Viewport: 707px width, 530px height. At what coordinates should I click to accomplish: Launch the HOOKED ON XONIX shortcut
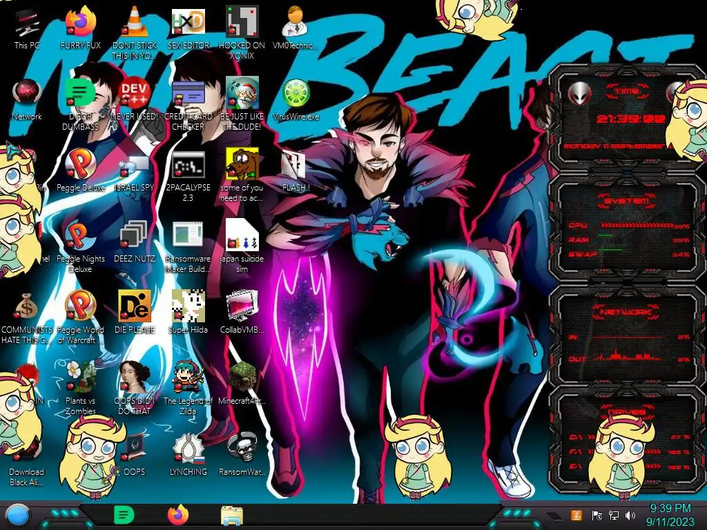(242, 32)
